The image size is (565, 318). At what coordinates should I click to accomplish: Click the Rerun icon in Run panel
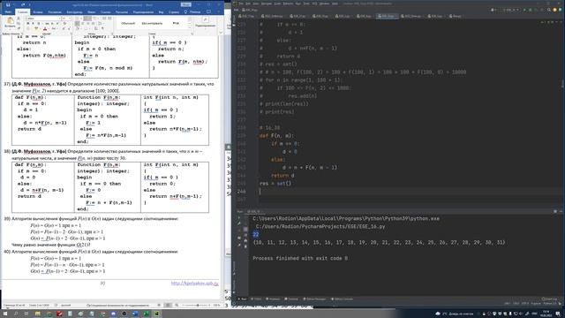click(239, 217)
